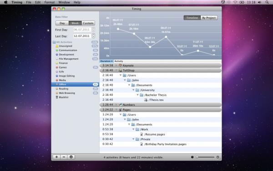
Task: Open the Window menu
Action: click(64, 2)
